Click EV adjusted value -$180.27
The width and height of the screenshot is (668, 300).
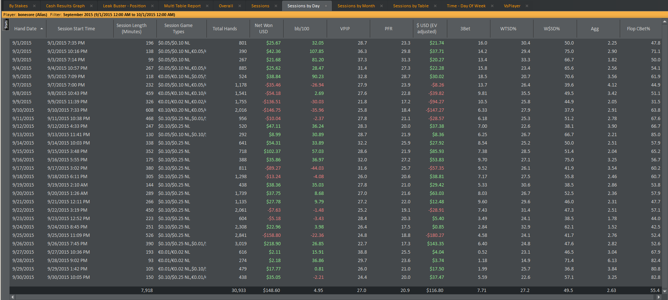(x=435, y=235)
